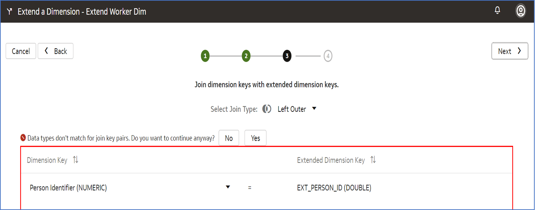Sort by Dimension Key column arrows
The width and height of the screenshot is (535, 210).
[x=76, y=160]
